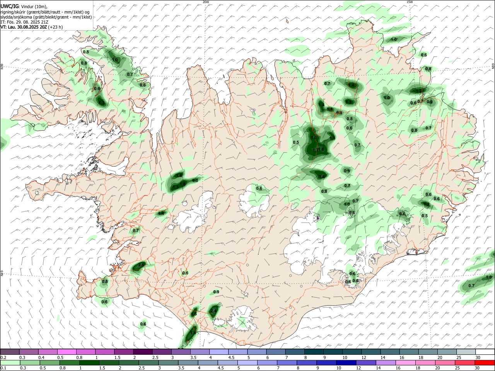Click the UWC/IG Vindur (10m) title line
Viewport: 495px width, 371px height.
pos(24,6)
